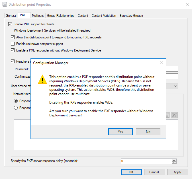
Task: Open the Boundary Groups tab
Action: pos(131,16)
